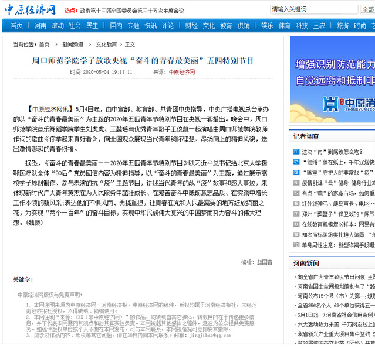
Task: Open 六大活动热力来袭 news item
Action: (x=336, y=324)
